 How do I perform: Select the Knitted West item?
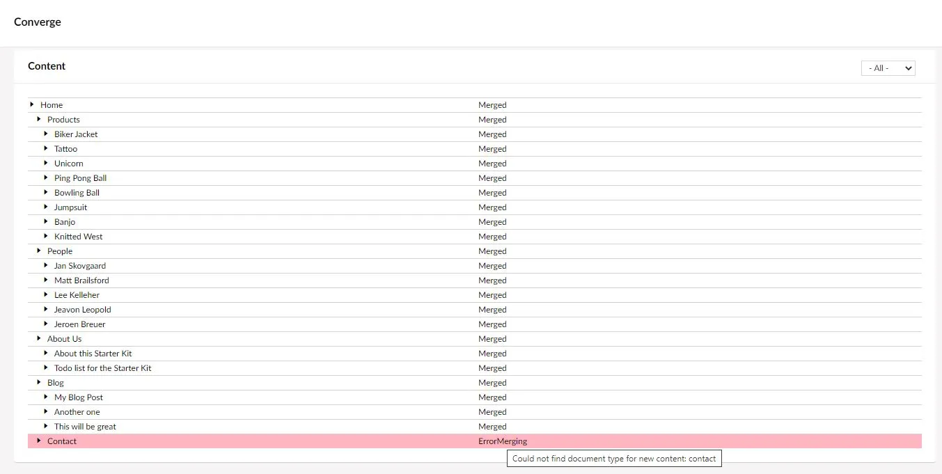(79, 237)
